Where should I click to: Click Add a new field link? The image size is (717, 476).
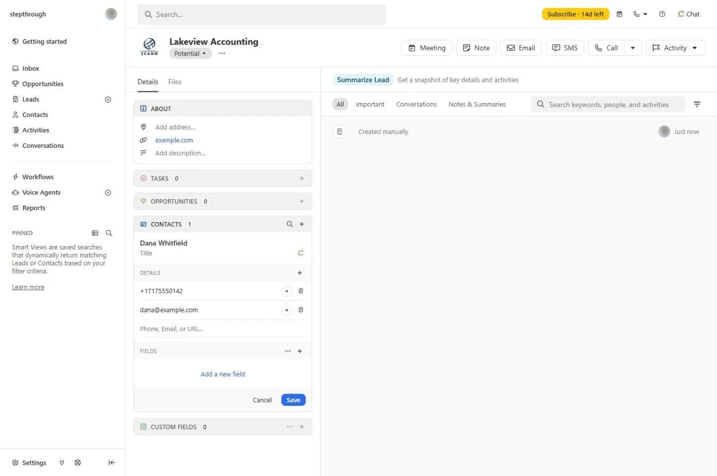[x=223, y=375]
